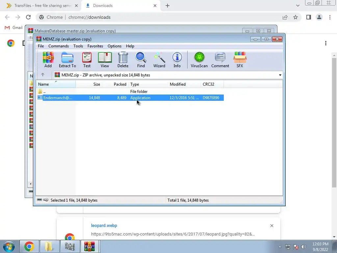Show hidden tray icons arrow
The width and height of the screenshot is (337, 253).
(280, 247)
